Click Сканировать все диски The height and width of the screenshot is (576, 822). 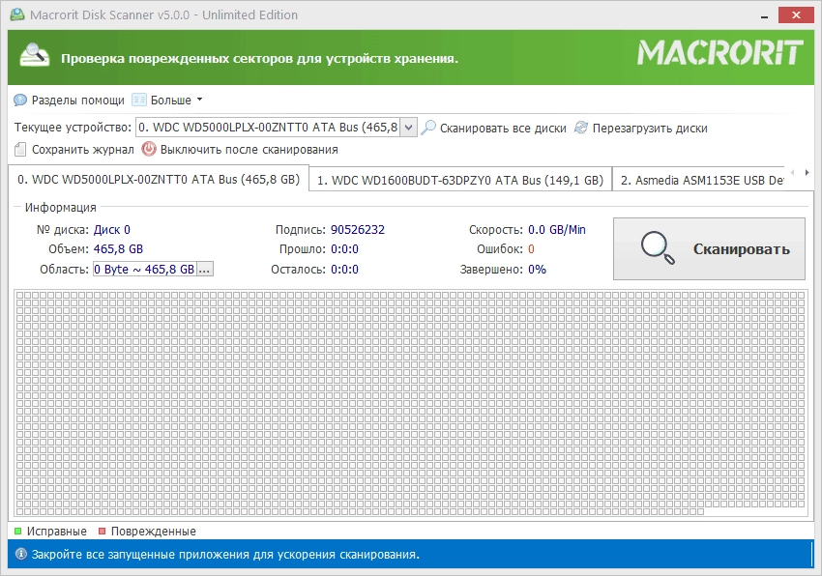503,128
